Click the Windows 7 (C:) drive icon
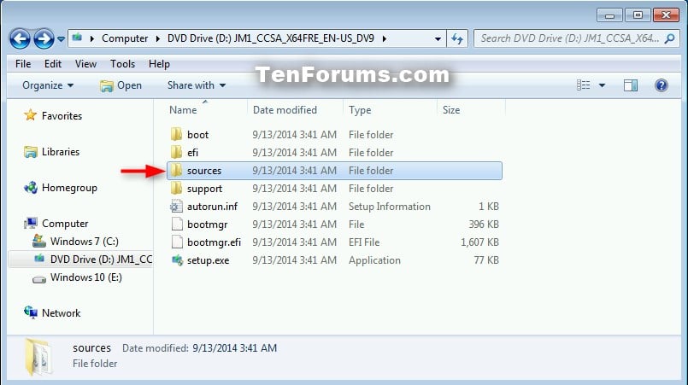This screenshot has height=385, width=688. pos(39,241)
